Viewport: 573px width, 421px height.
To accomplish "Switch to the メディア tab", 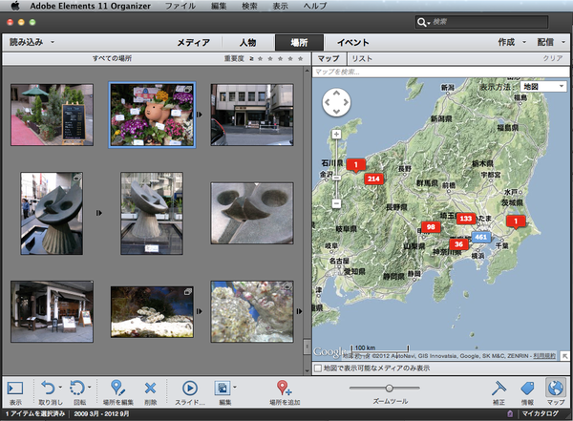I will point(194,42).
